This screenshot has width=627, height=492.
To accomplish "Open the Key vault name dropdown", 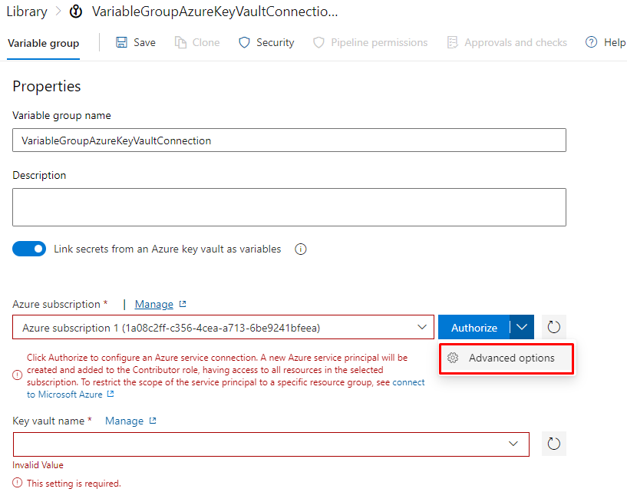I will 514,444.
